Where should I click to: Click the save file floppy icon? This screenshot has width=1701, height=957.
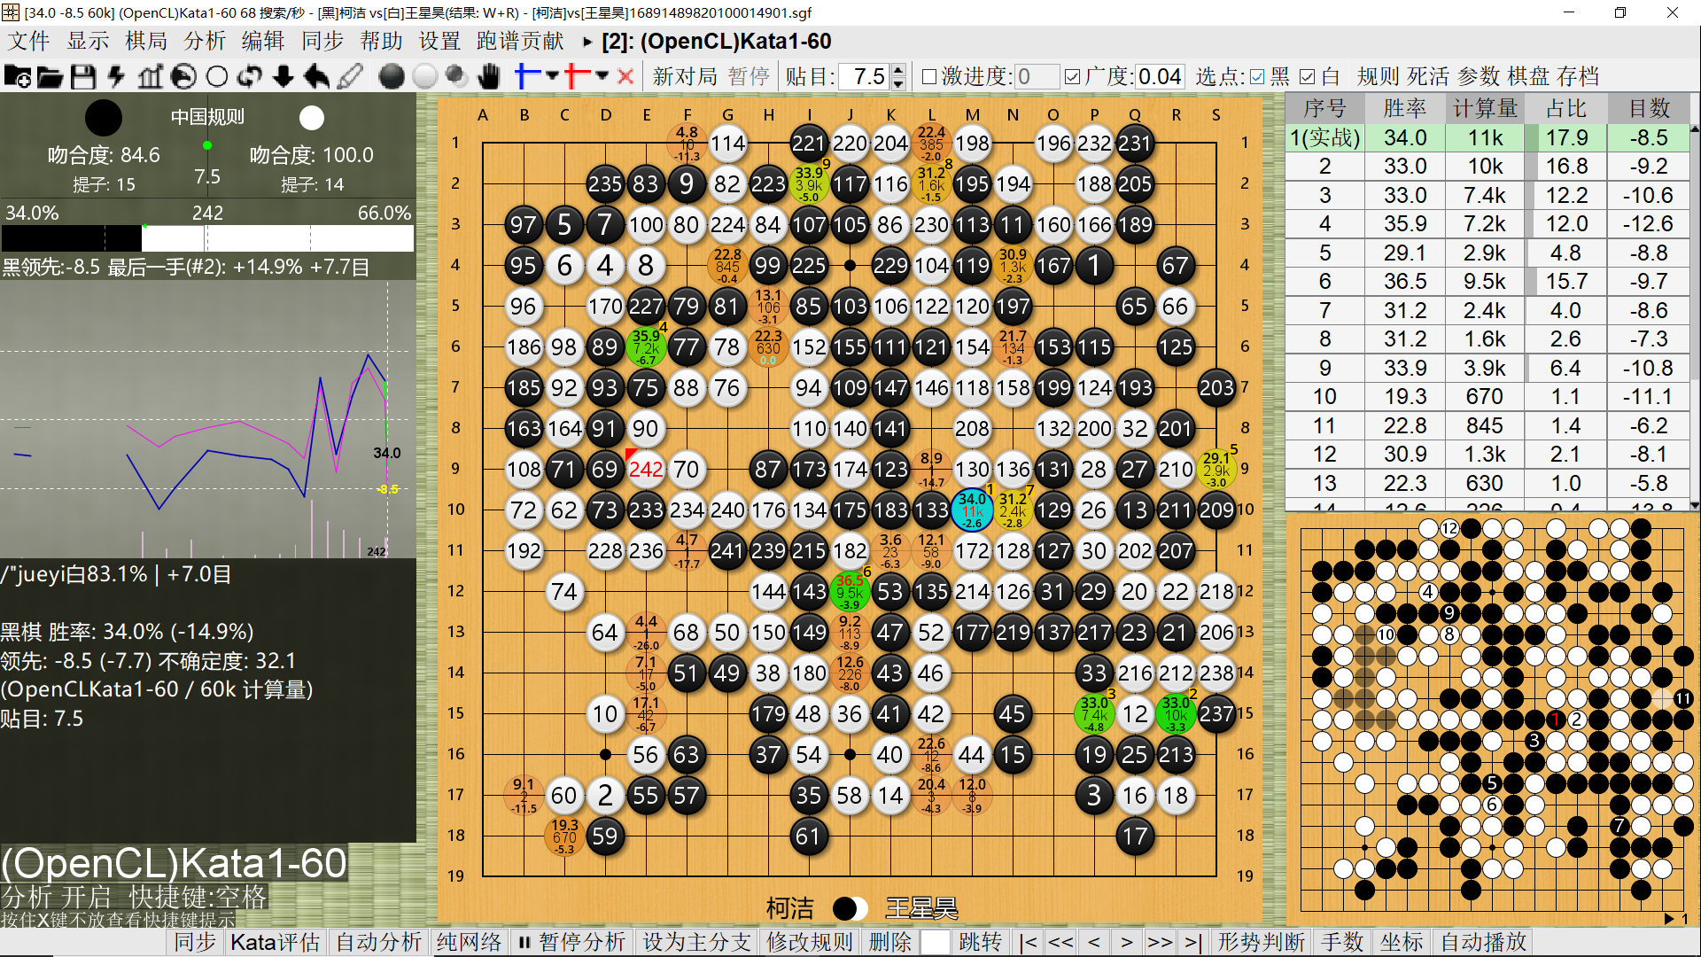point(83,77)
